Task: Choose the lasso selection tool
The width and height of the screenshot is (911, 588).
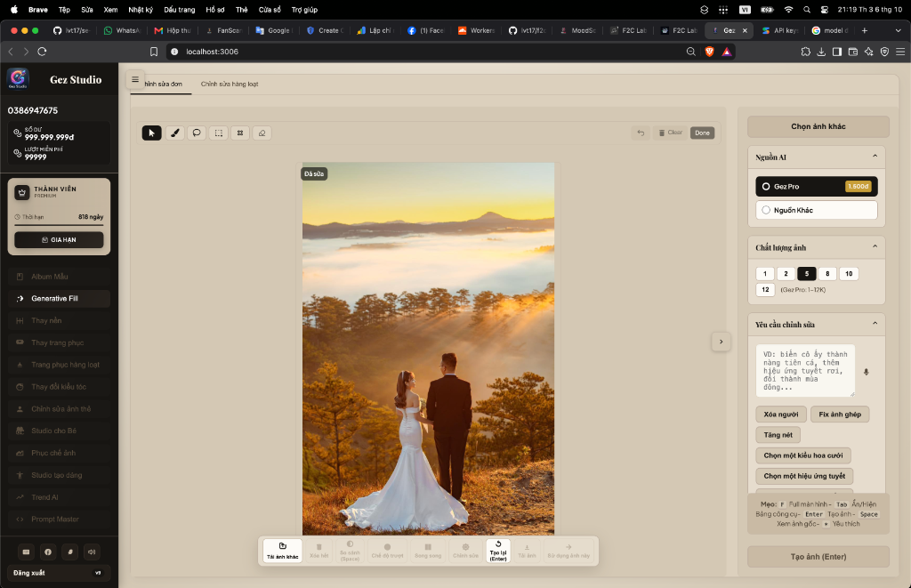Action: (197, 133)
